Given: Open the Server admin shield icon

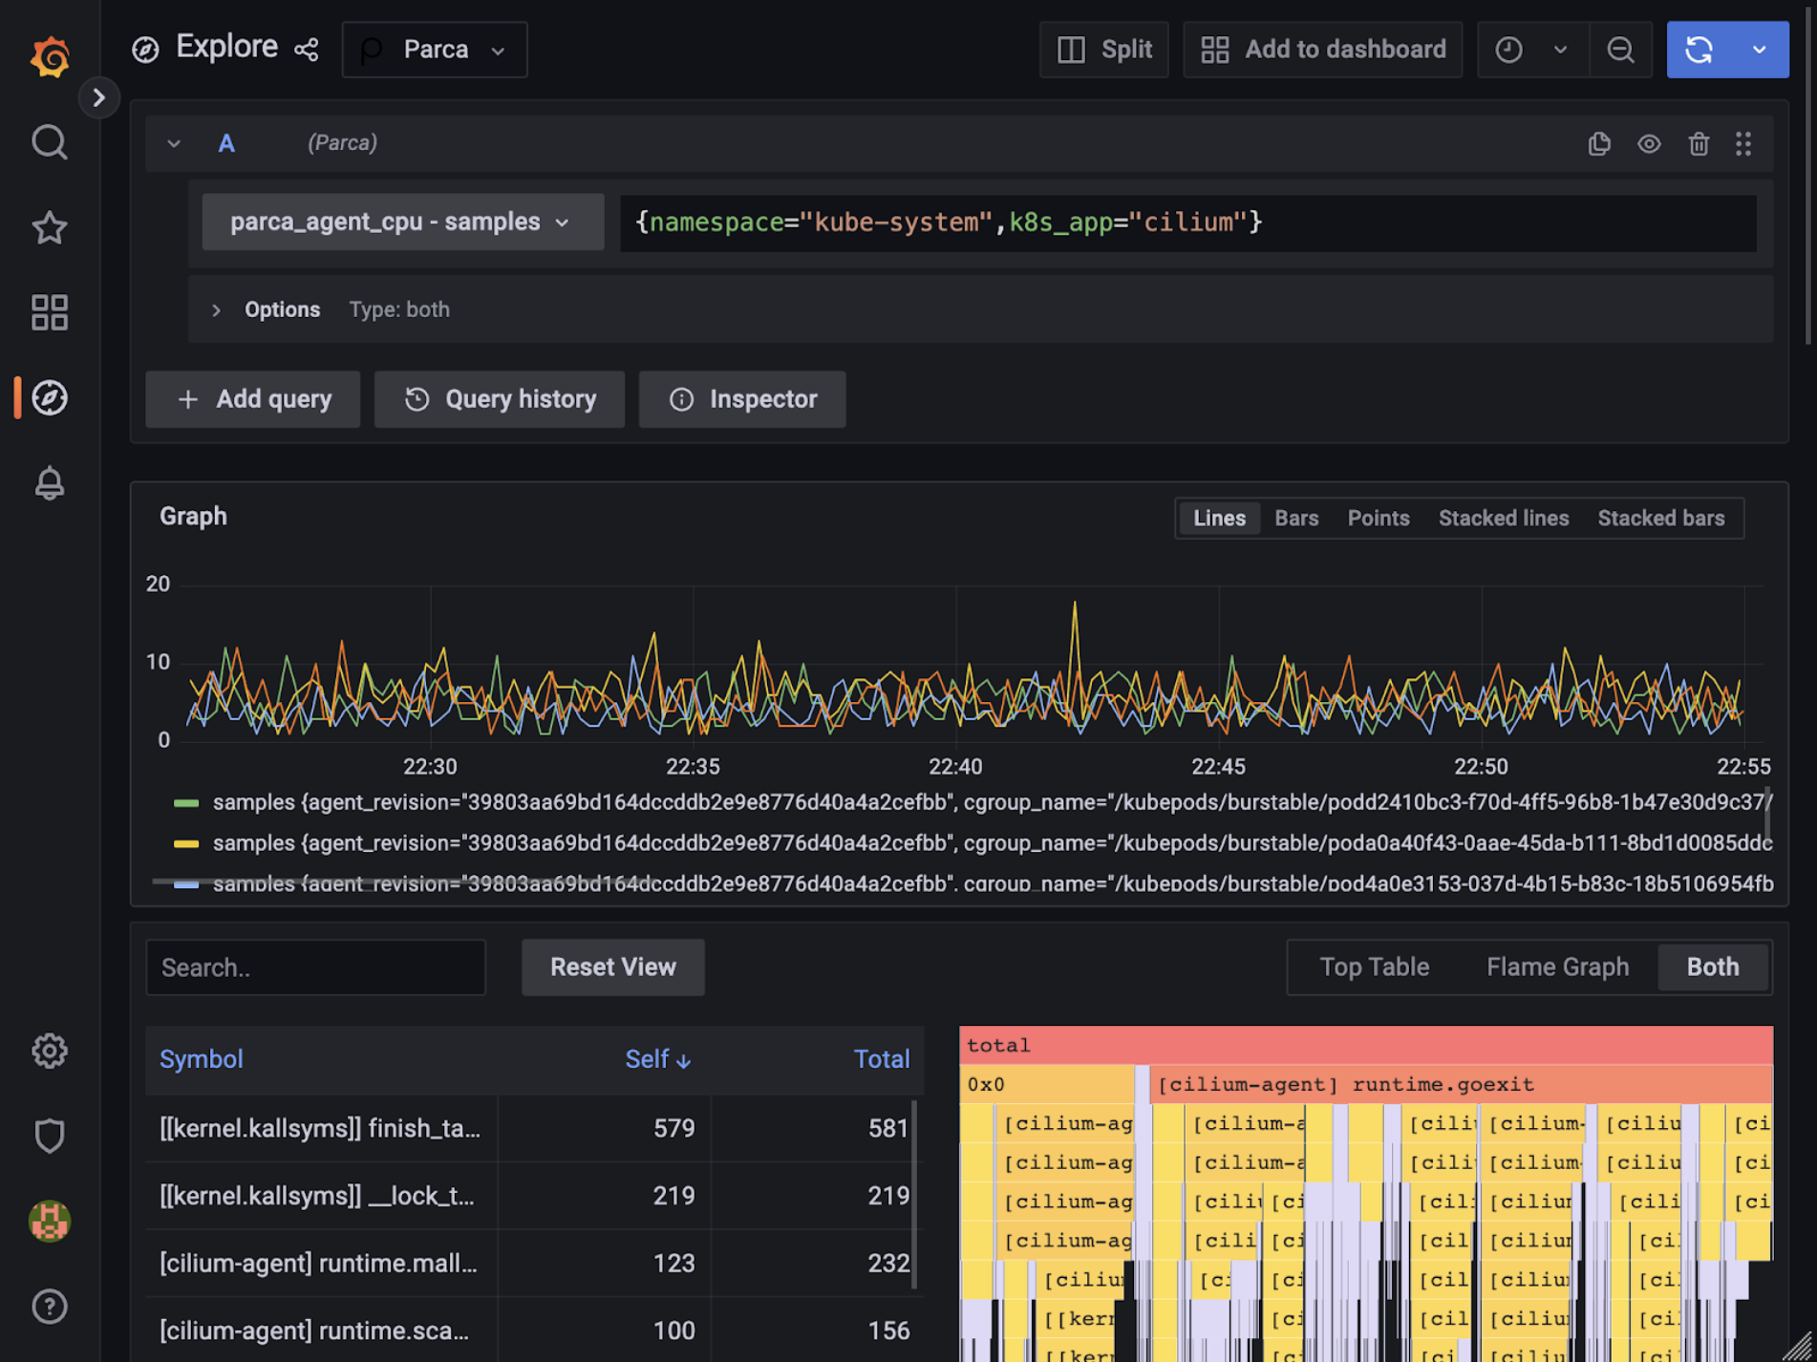Looking at the screenshot, I should click(x=50, y=1136).
